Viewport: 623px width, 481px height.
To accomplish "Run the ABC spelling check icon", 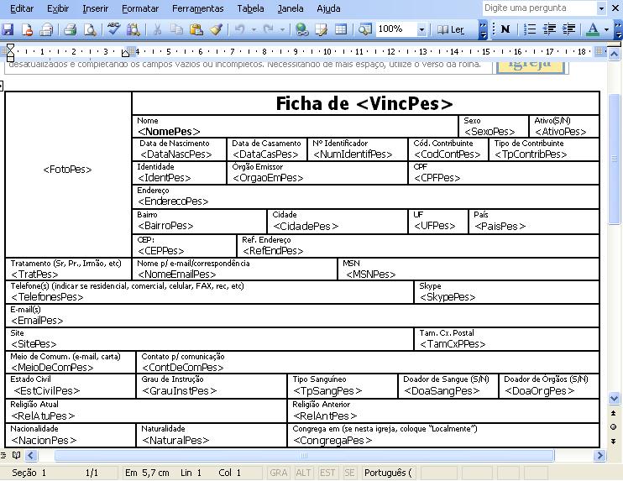I will pyautogui.click(x=113, y=29).
